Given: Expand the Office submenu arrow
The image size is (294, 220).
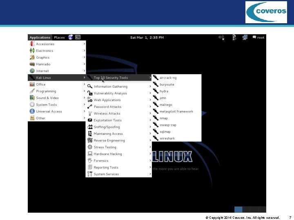Looking at the screenshot, I should pos(84,84).
